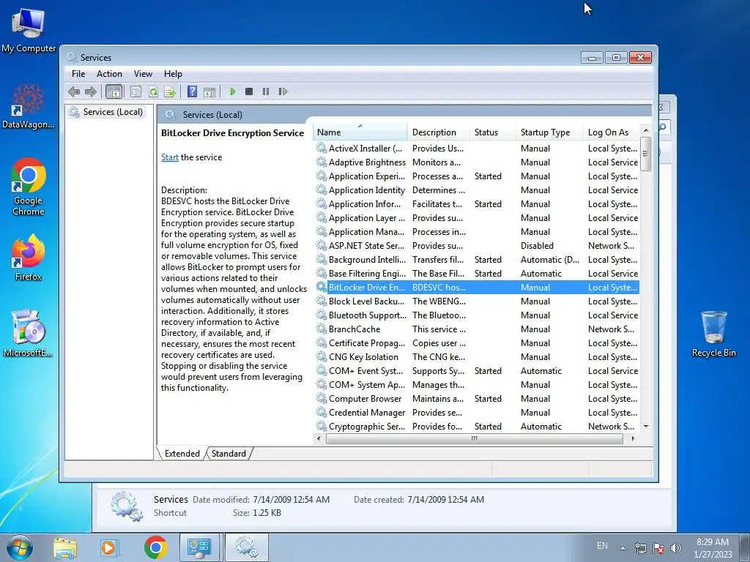Click the vertical scrollbar down arrow in services list
This screenshot has width=750, height=562.
[646, 427]
